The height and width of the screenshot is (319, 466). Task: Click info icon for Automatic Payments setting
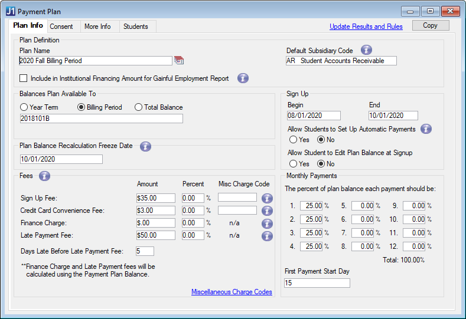coord(426,129)
